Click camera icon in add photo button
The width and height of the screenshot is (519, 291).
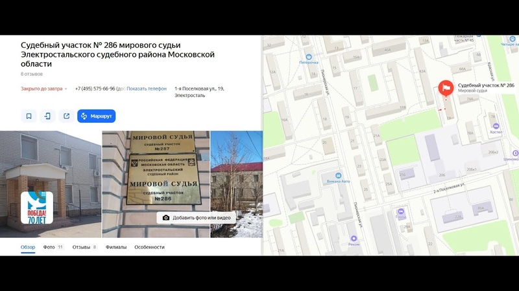pos(166,218)
